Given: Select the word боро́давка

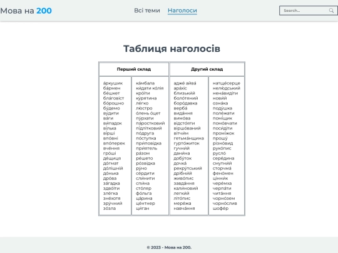Looking at the screenshot, I should point(185,103).
